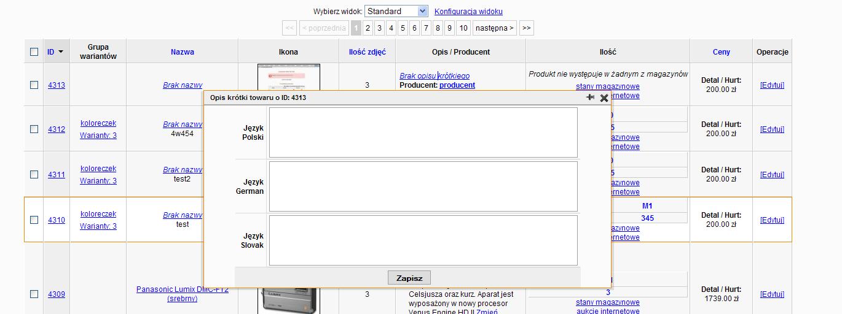
Task: Pin the short description popup
Action: tap(590, 98)
